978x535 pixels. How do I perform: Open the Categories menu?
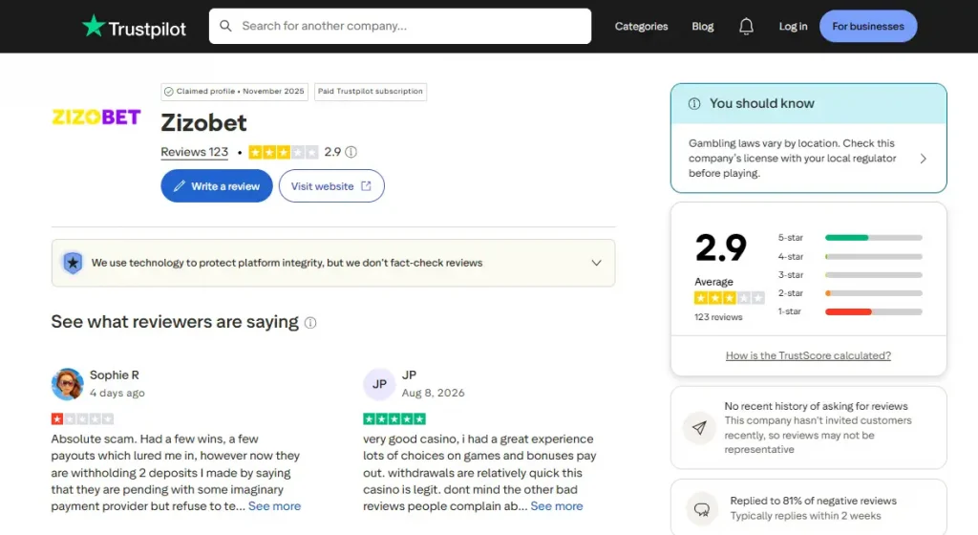[641, 26]
